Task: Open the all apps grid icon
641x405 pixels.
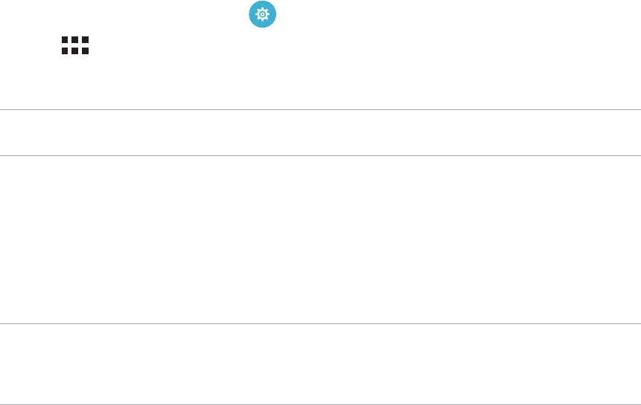Action: click(75, 45)
